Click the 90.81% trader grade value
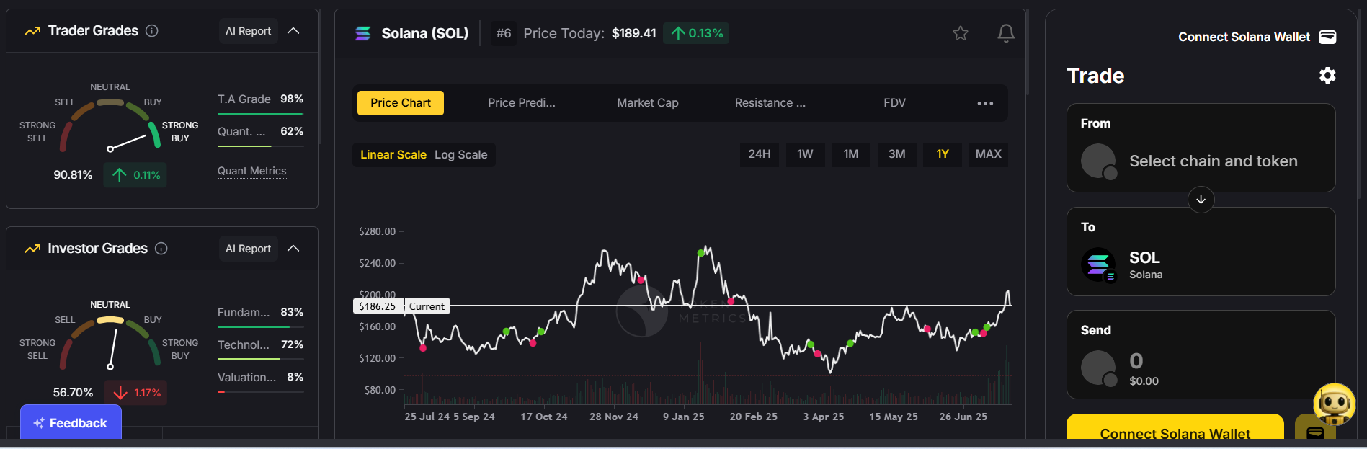Viewport: 1367px width, 449px height. tap(73, 175)
